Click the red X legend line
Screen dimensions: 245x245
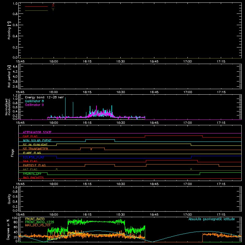click(x=36, y=6)
